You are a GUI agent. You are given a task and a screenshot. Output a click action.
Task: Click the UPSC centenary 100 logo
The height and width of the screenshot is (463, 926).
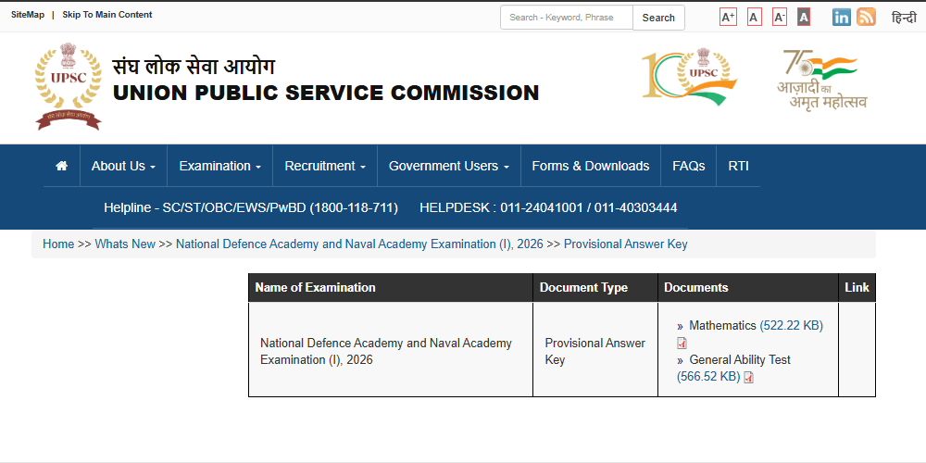click(x=689, y=77)
